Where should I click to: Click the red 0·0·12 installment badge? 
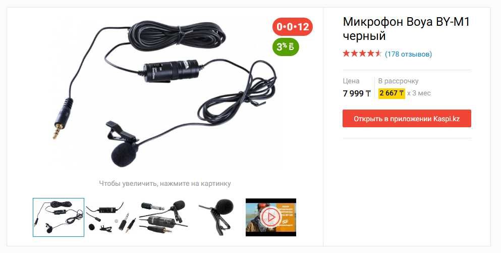[292, 27]
